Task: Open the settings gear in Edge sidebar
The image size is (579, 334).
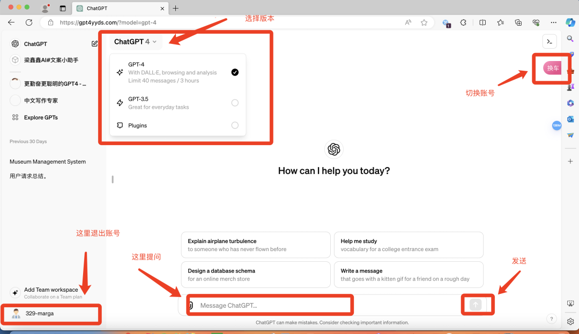Action: [570, 321]
